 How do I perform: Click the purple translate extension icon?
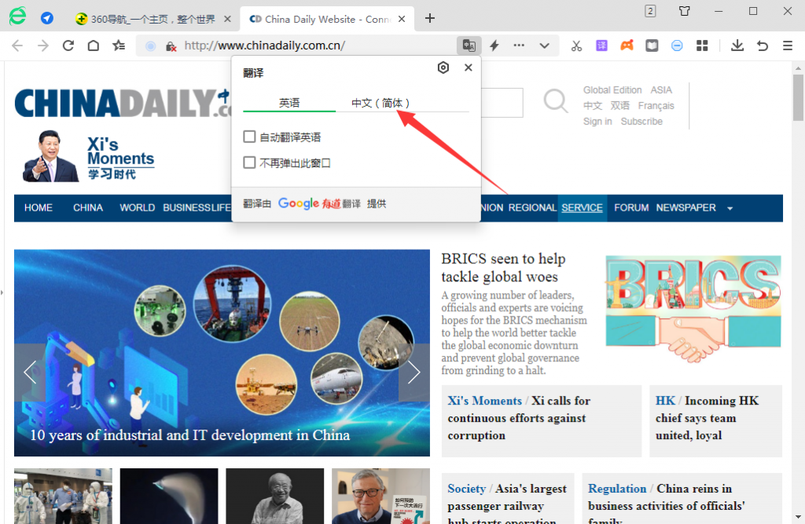click(601, 46)
